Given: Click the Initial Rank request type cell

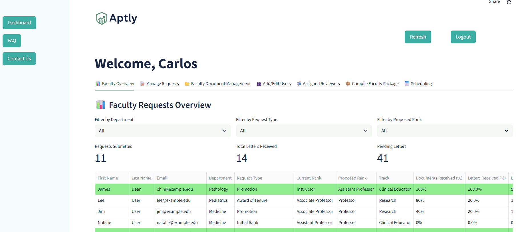Looking at the screenshot, I should 264,223.
